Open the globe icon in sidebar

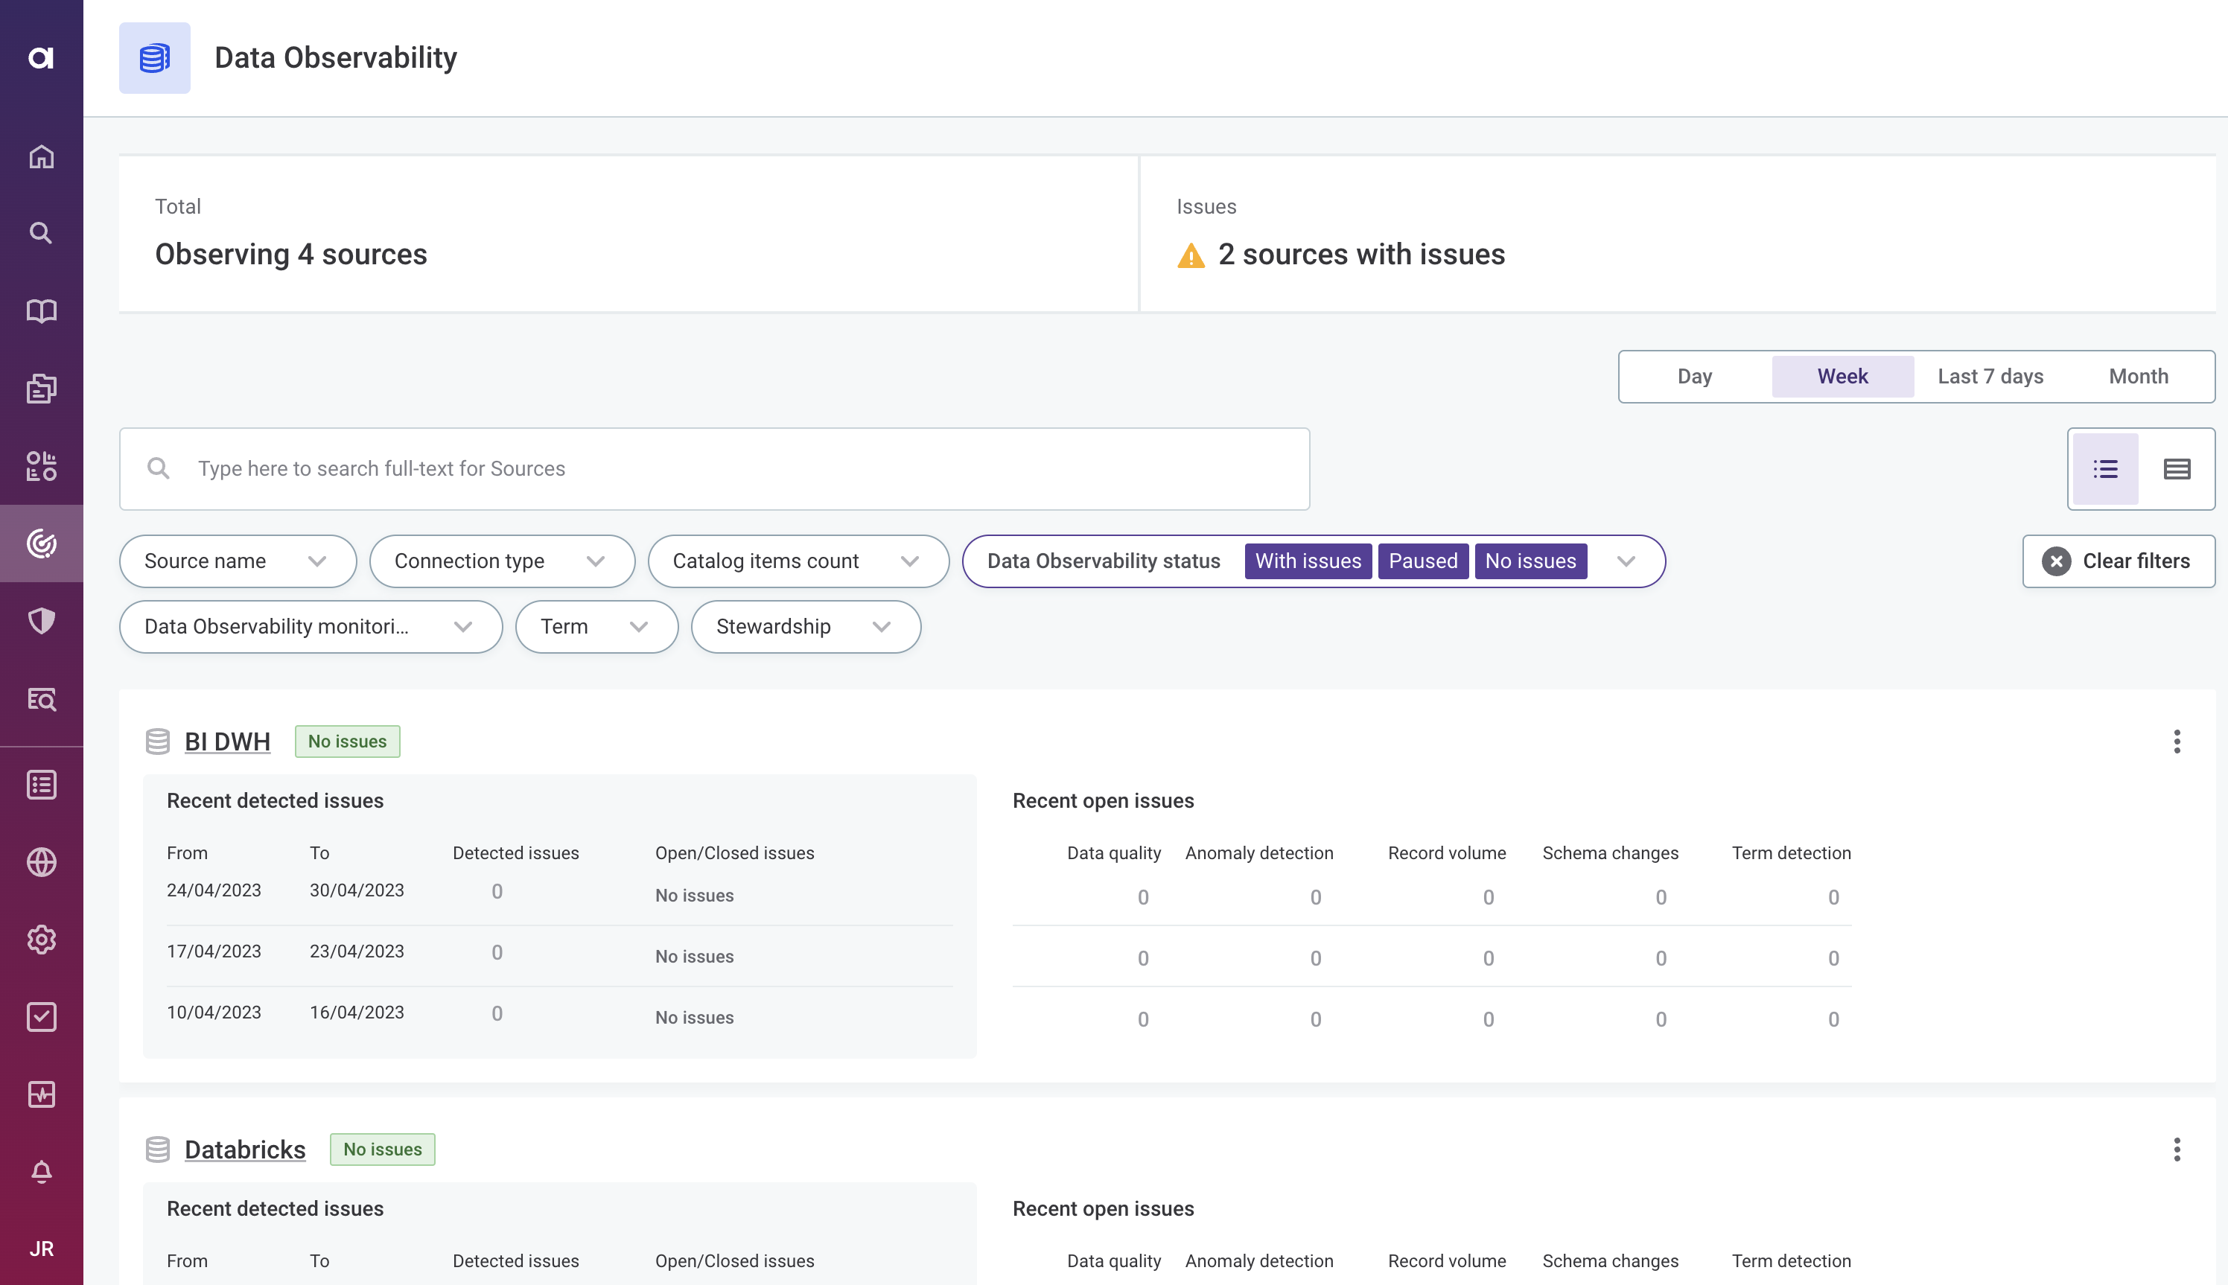point(42,862)
